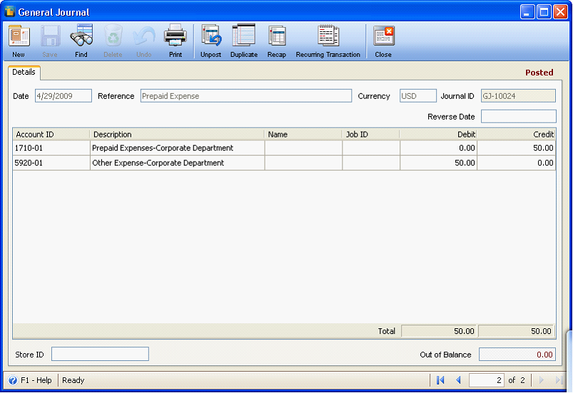Switch to the Details tab
The image size is (573, 393).
click(24, 72)
